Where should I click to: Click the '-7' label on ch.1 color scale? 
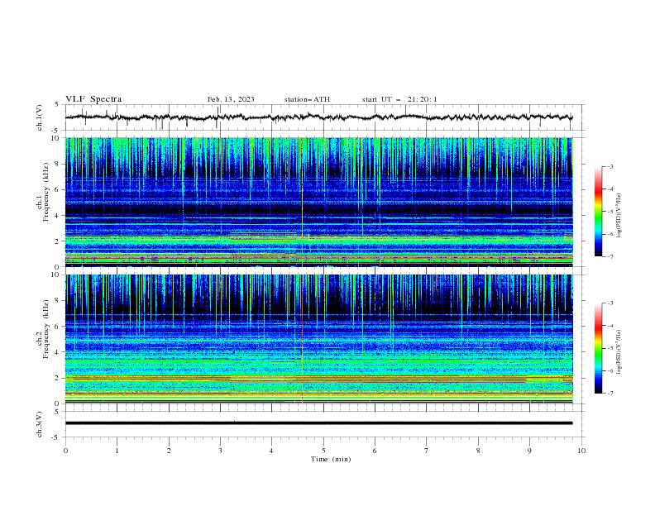tap(610, 256)
